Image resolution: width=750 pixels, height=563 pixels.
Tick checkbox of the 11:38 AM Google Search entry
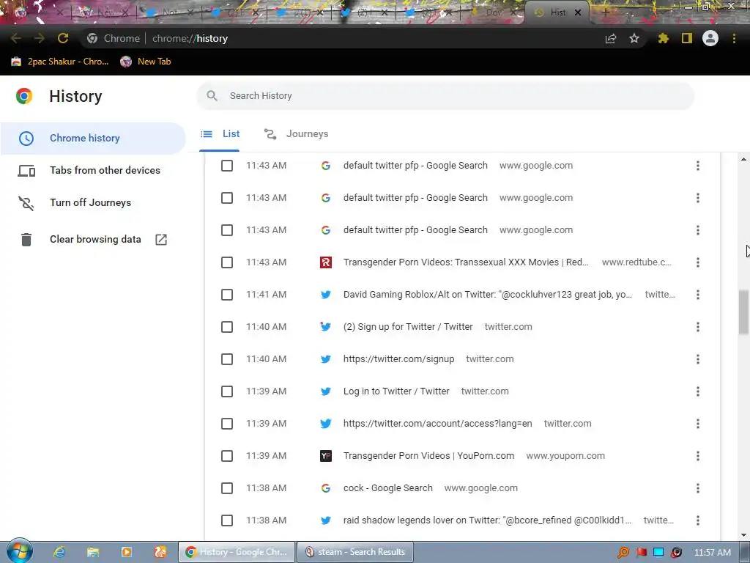tap(227, 488)
